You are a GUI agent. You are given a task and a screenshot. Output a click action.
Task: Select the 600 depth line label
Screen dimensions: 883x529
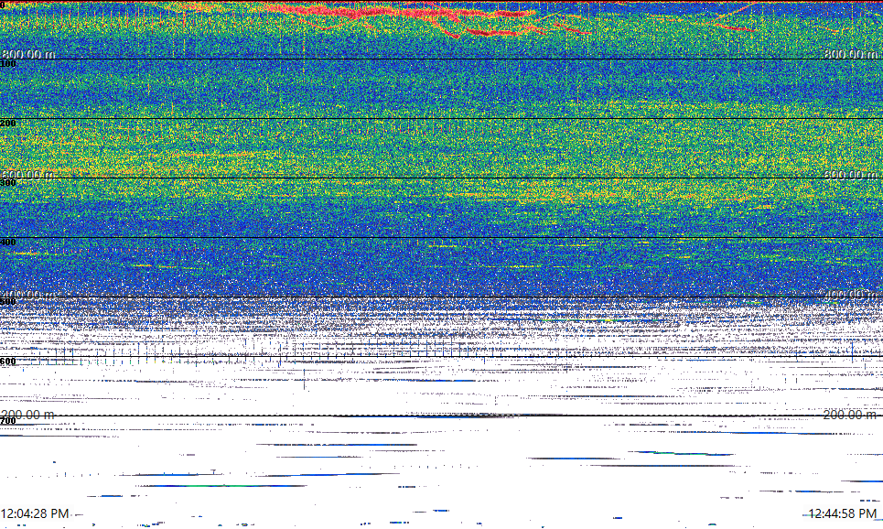click(8, 362)
